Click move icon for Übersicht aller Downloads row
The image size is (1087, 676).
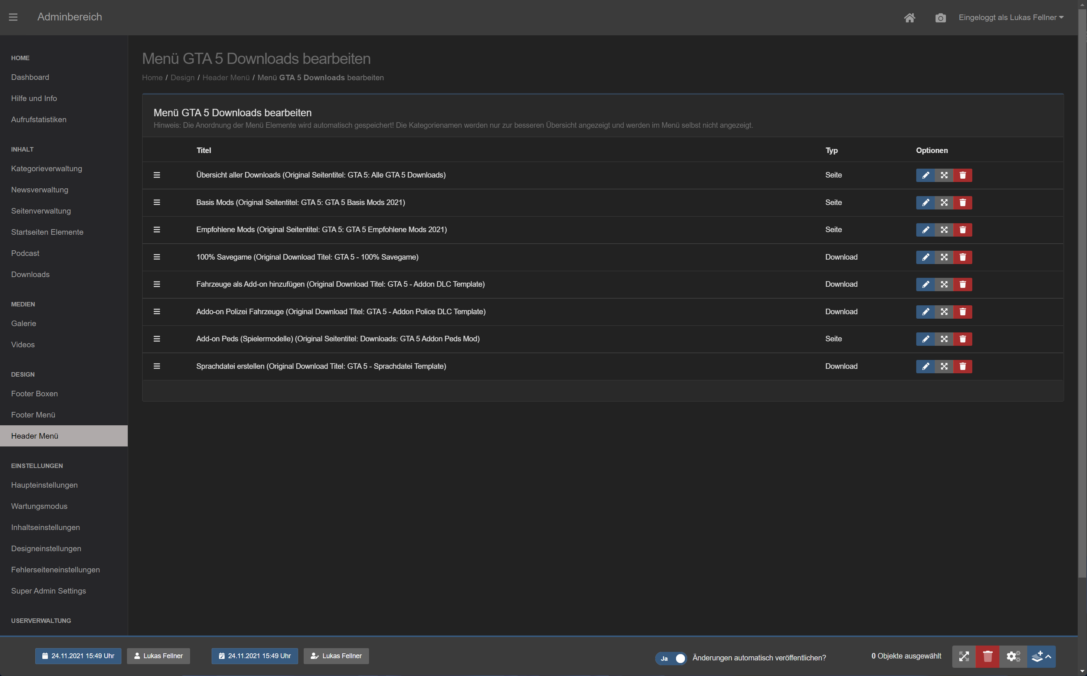point(944,175)
